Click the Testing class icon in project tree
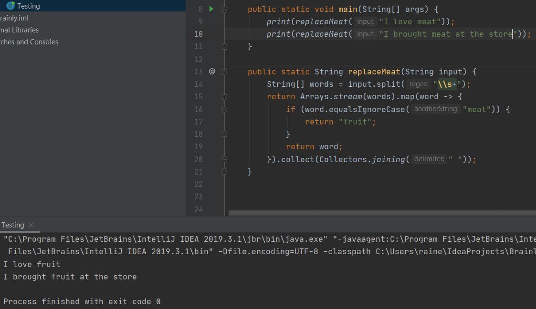The image size is (536, 309). 11,6
